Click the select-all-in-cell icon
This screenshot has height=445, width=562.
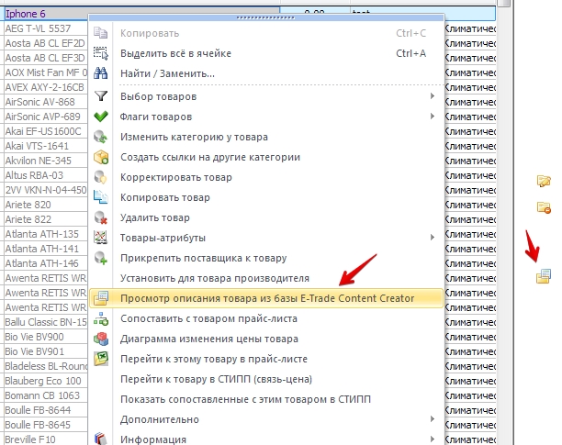tap(101, 53)
